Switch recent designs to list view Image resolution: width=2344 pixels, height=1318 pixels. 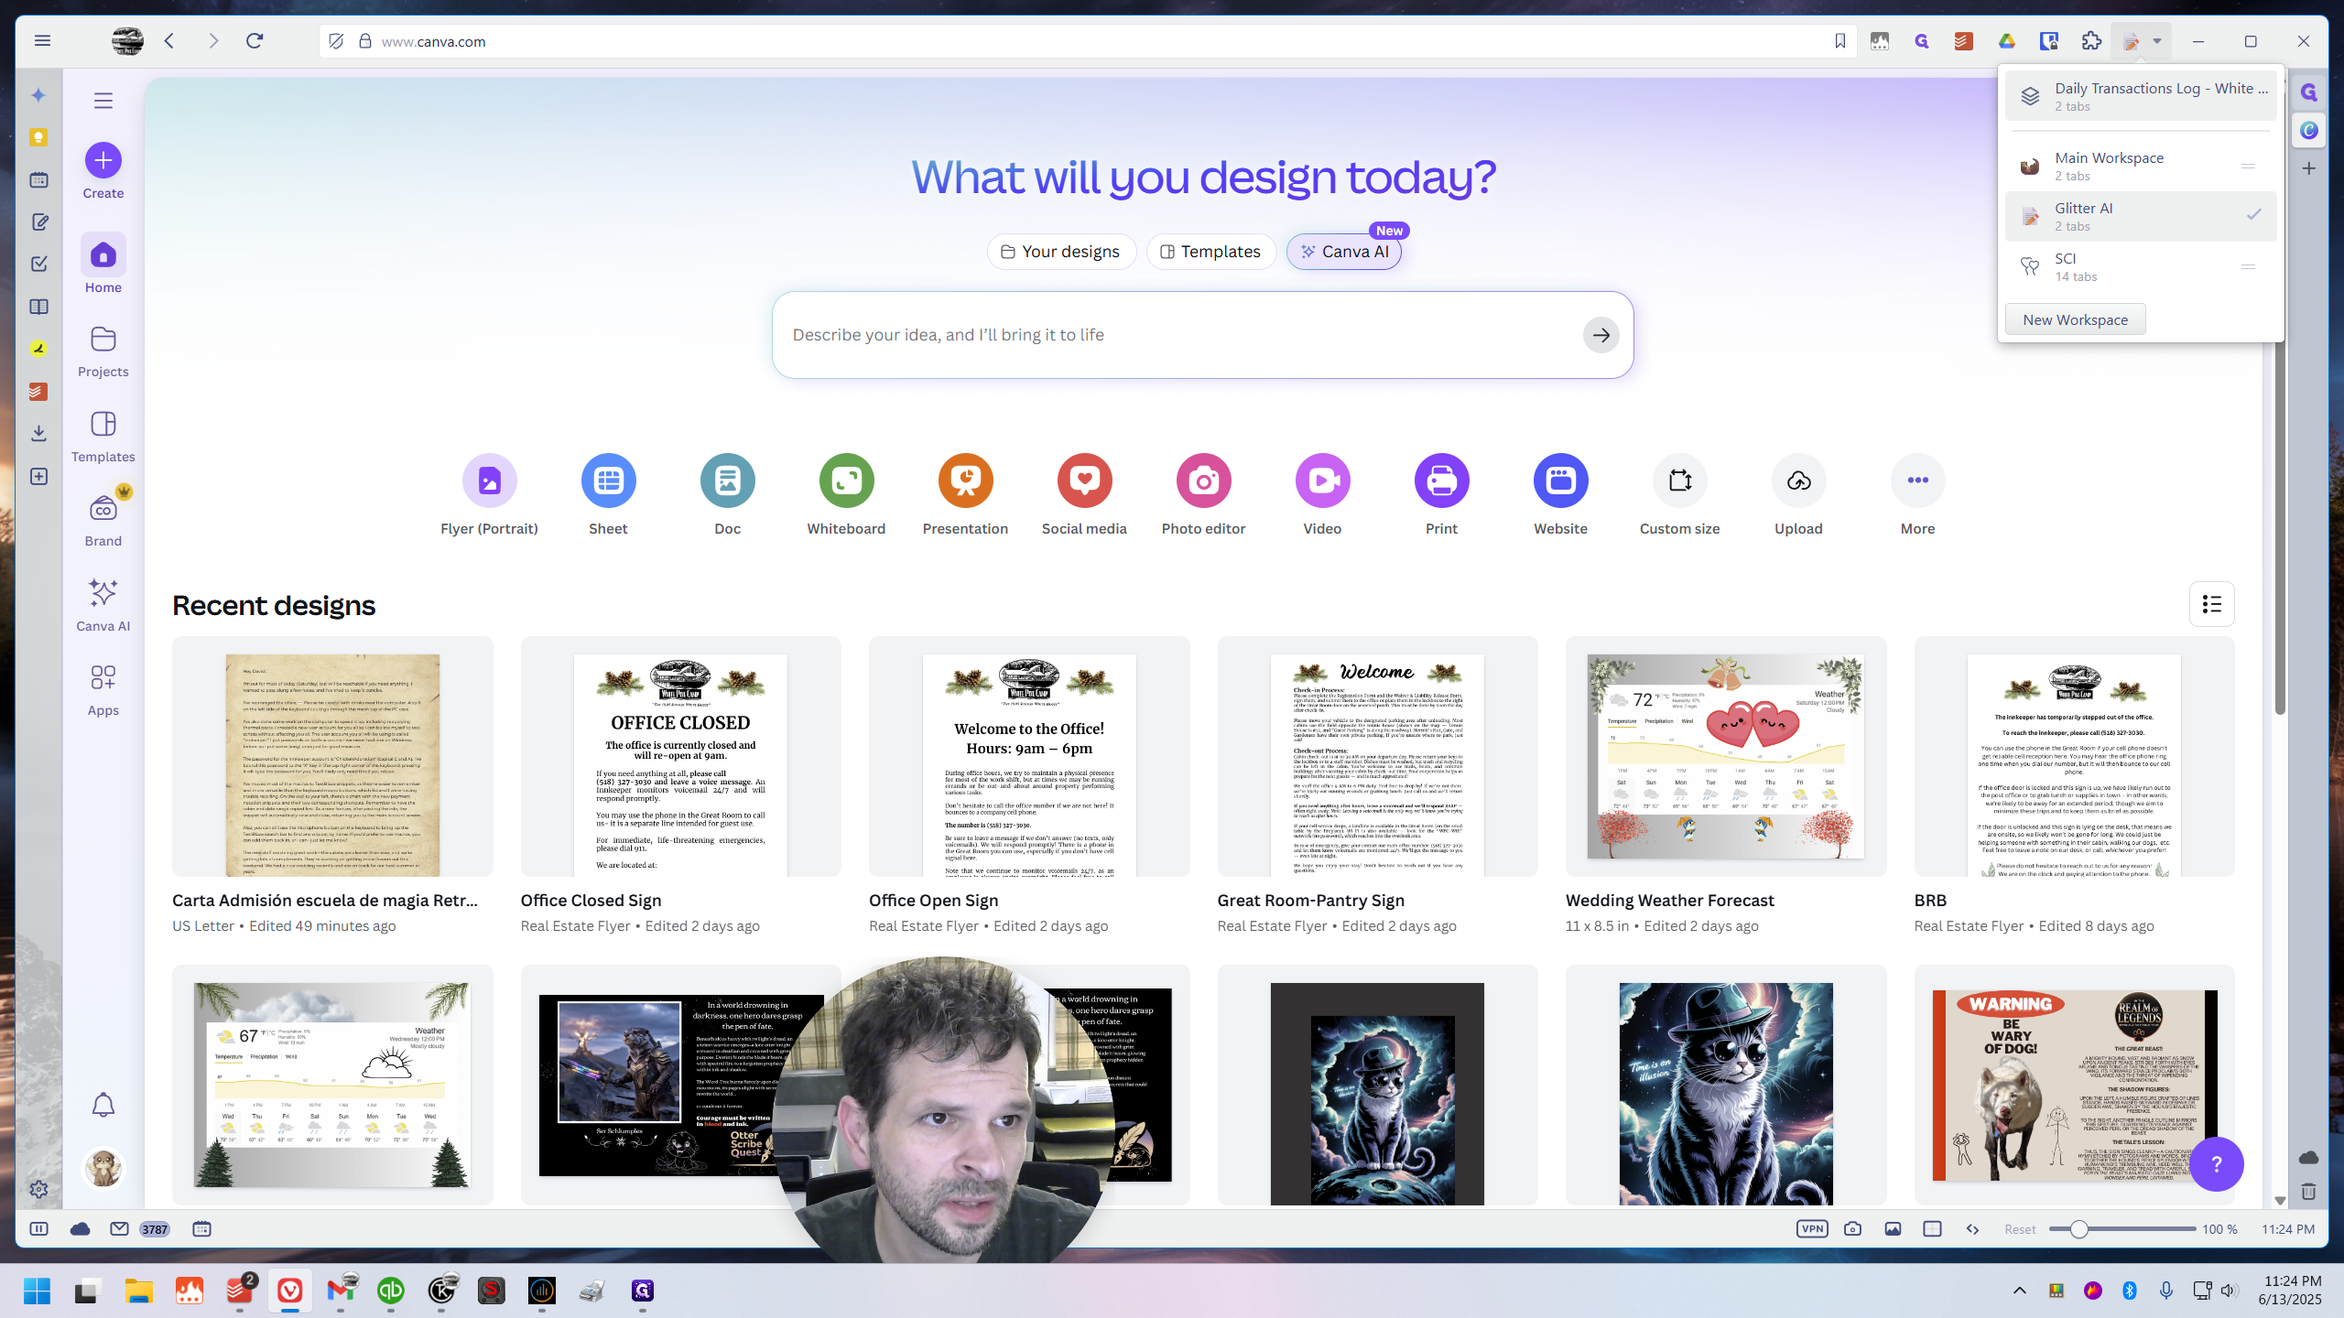click(x=2211, y=604)
